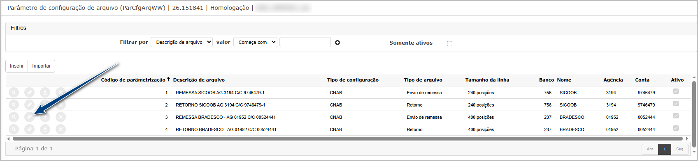This screenshot has width=698, height=161.
Task: Select 'RETORNO SICOOB AG 3194 C/C 9746479-1' cell
Action: (x=221, y=105)
